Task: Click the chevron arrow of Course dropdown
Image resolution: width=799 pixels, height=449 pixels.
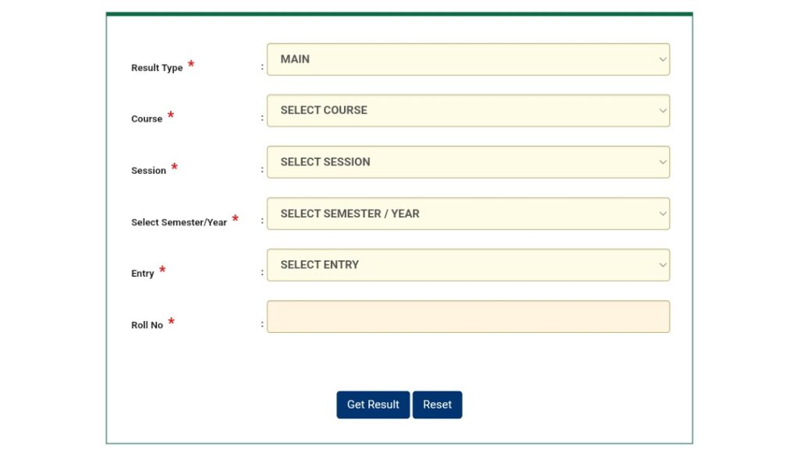Action: coord(662,111)
